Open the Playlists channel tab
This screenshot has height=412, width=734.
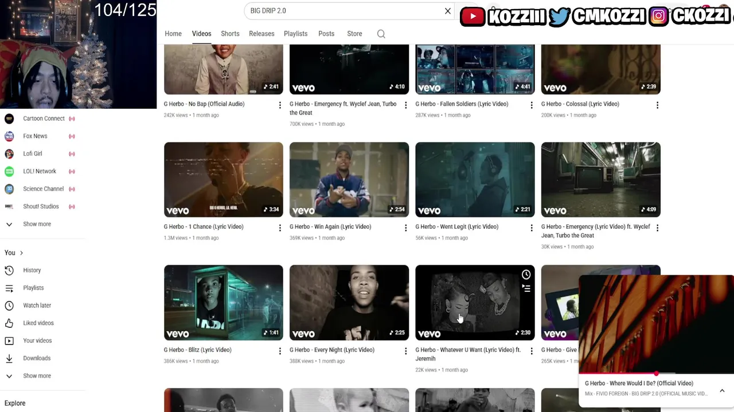tap(295, 34)
